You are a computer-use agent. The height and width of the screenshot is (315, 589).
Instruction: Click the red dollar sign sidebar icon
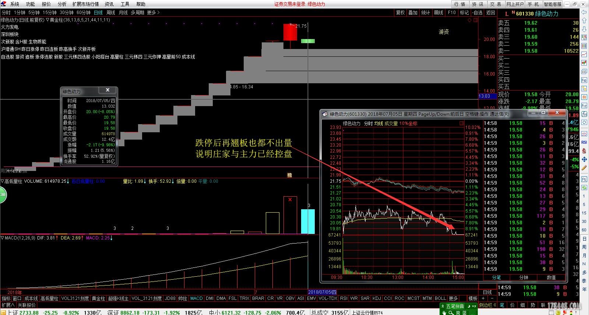click(584, 151)
